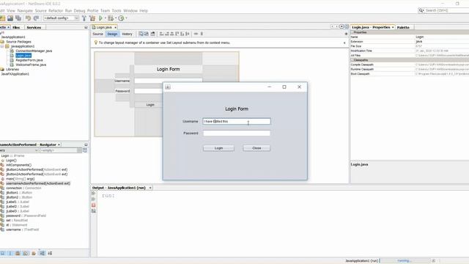The width and height of the screenshot is (469, 264).
Task: Toggle Selection Mode in designer toolbar
Action: click(141, 34)
